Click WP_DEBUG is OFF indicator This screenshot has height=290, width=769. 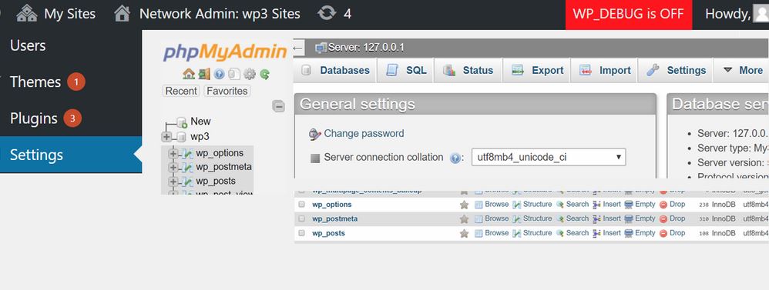[x=628, y=14]
